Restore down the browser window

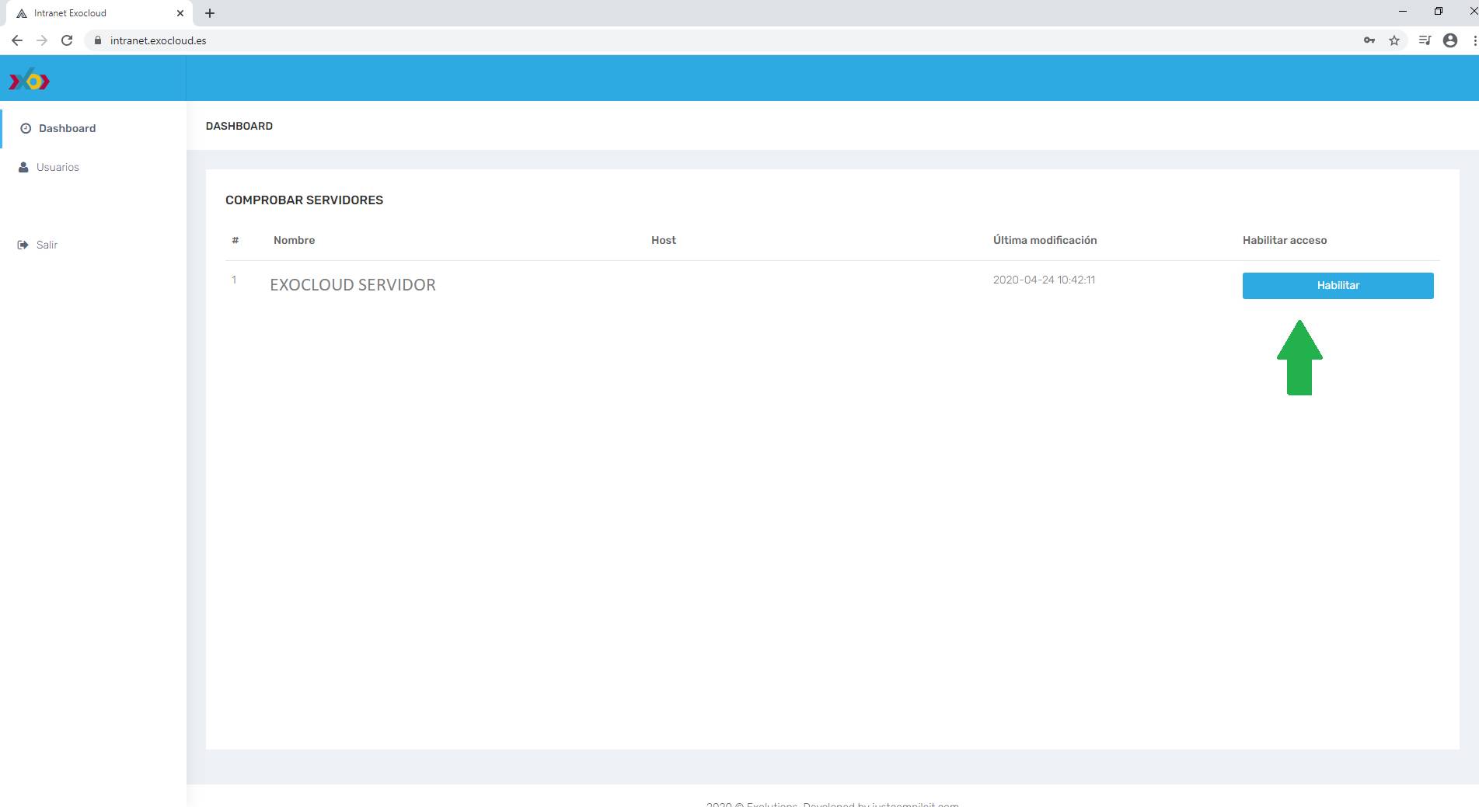(x=1439, y=12)
